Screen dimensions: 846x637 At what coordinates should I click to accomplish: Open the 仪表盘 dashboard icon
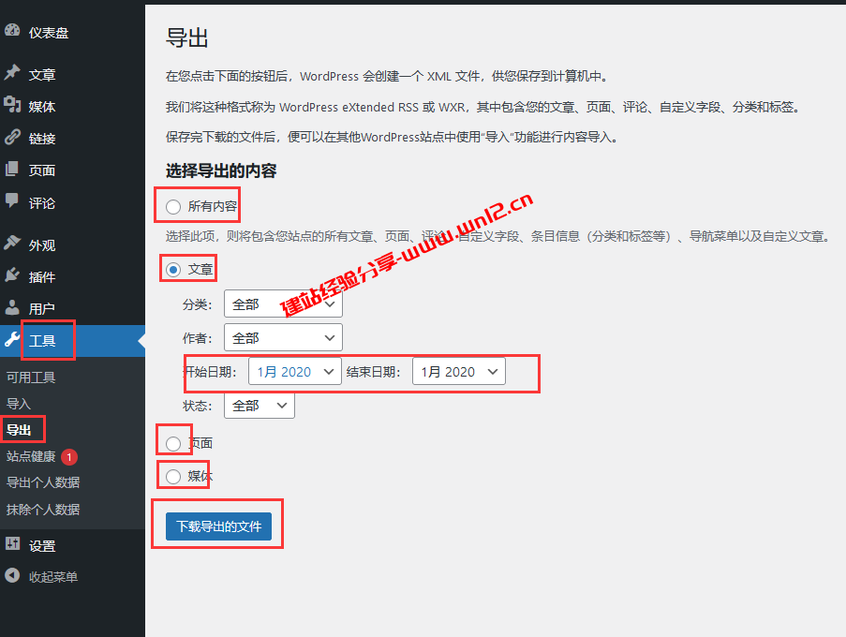[12, 31]
